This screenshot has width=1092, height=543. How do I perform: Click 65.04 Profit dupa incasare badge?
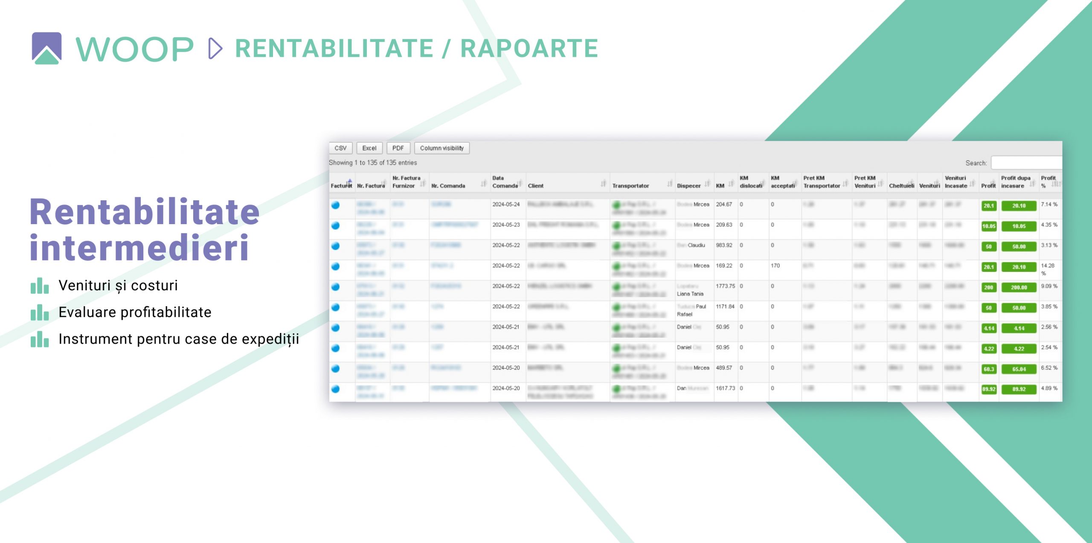pyautogui.click(x=1019, y=369)
